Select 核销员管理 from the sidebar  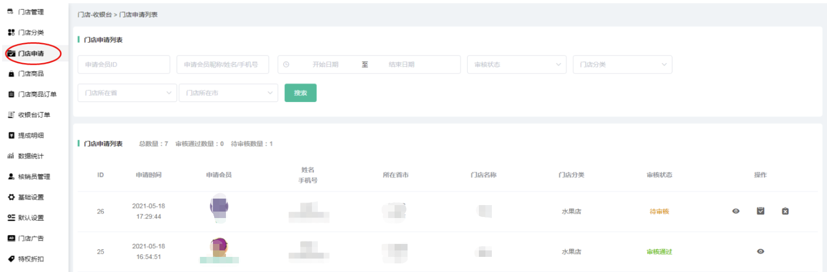pyautogui.click(x=34, y=176)
